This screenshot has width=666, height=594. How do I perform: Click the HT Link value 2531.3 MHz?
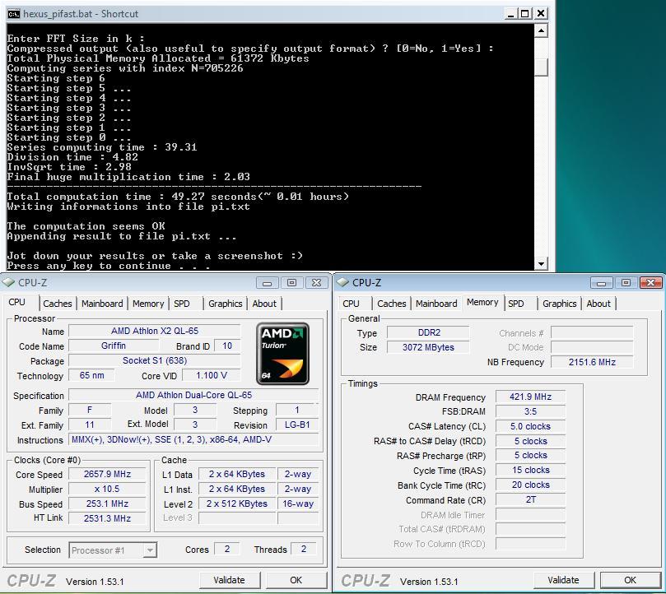point(107,518)
